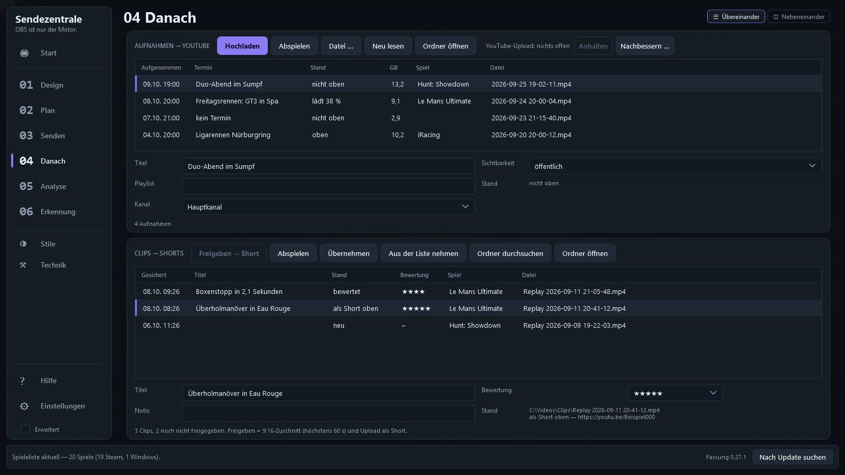Select the kein Termin recording row
845x475 pixels.
pos(478,118)
